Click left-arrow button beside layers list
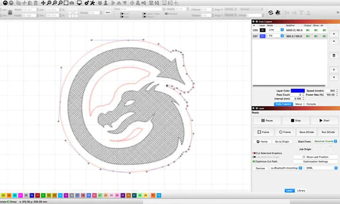 tap(334, 77)
